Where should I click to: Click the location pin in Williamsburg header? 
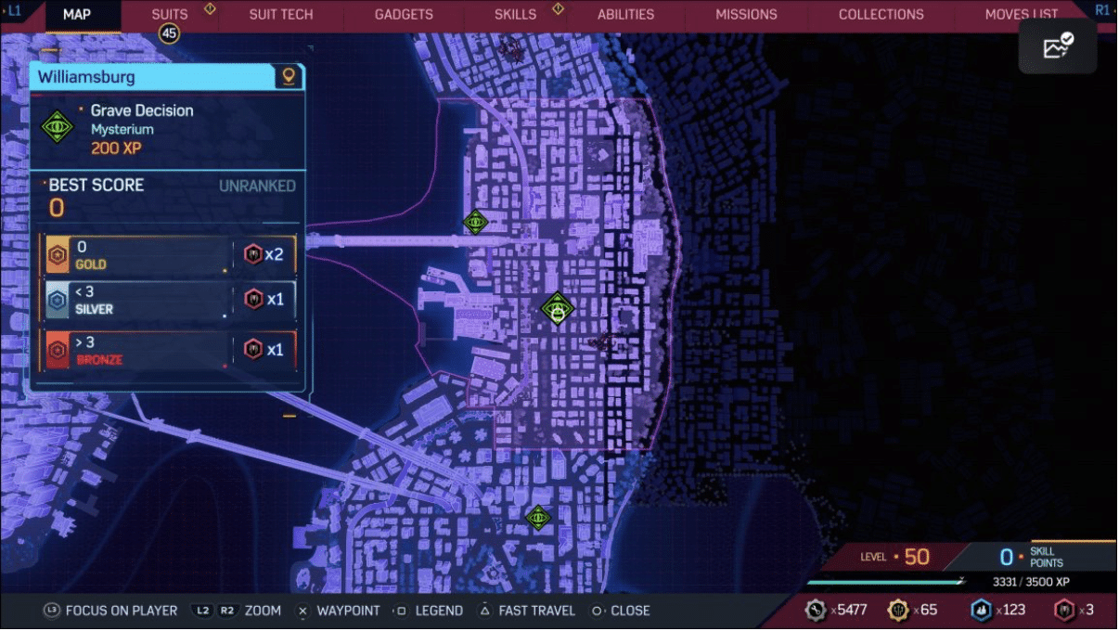coord(289,76)
